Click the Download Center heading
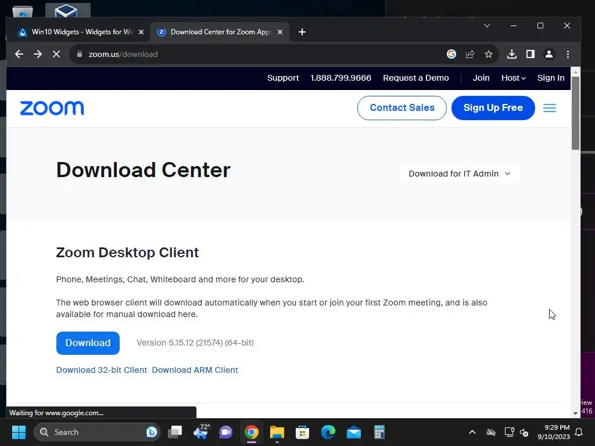The height and width of the screenshot is (446, 595). coord(143,170)
